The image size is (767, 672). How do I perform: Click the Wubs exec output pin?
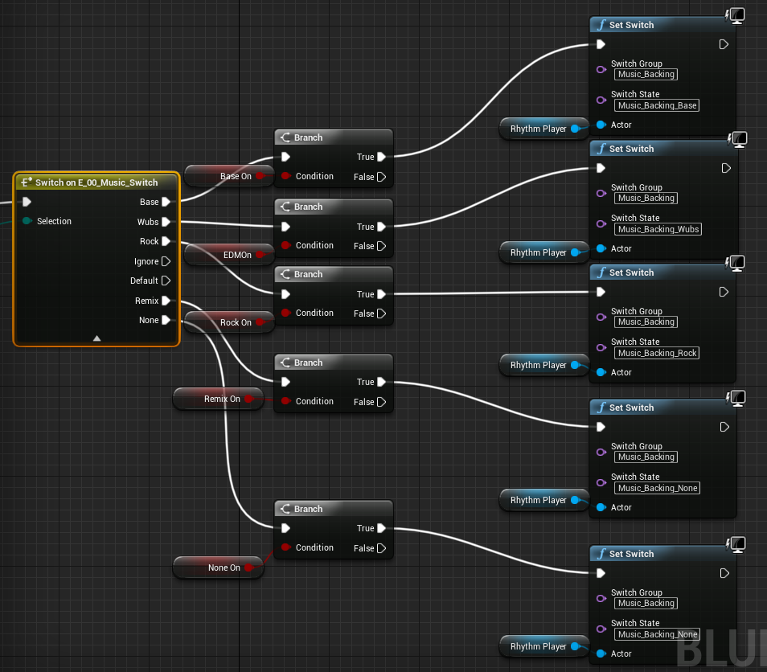tap(166, 222)
